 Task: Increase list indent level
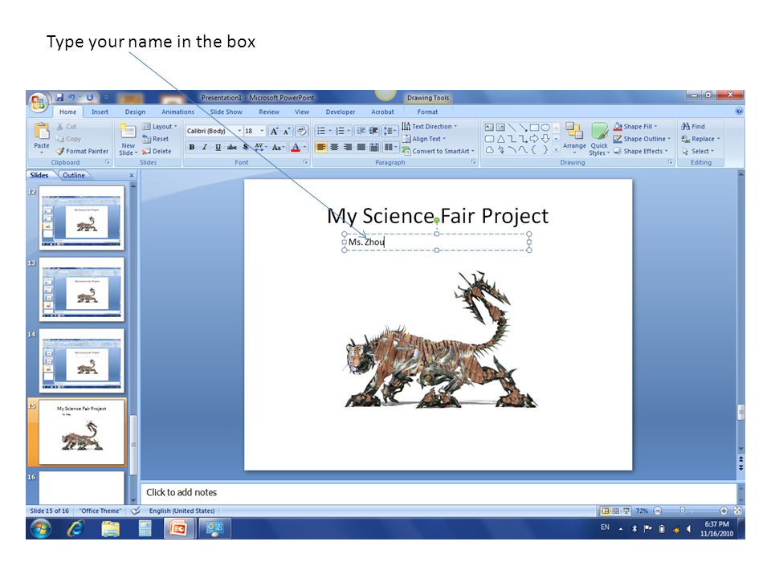(373, 131)
